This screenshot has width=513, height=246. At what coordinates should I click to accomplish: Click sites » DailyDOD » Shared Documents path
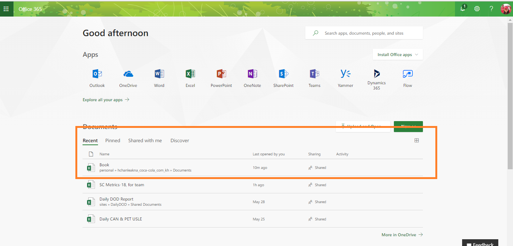click(x=130, y=205)
